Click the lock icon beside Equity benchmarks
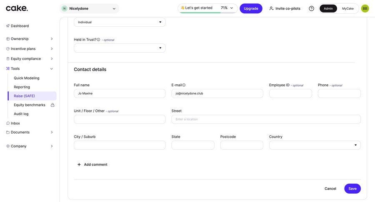Viewport: 375px width, 202px height. 52,105
